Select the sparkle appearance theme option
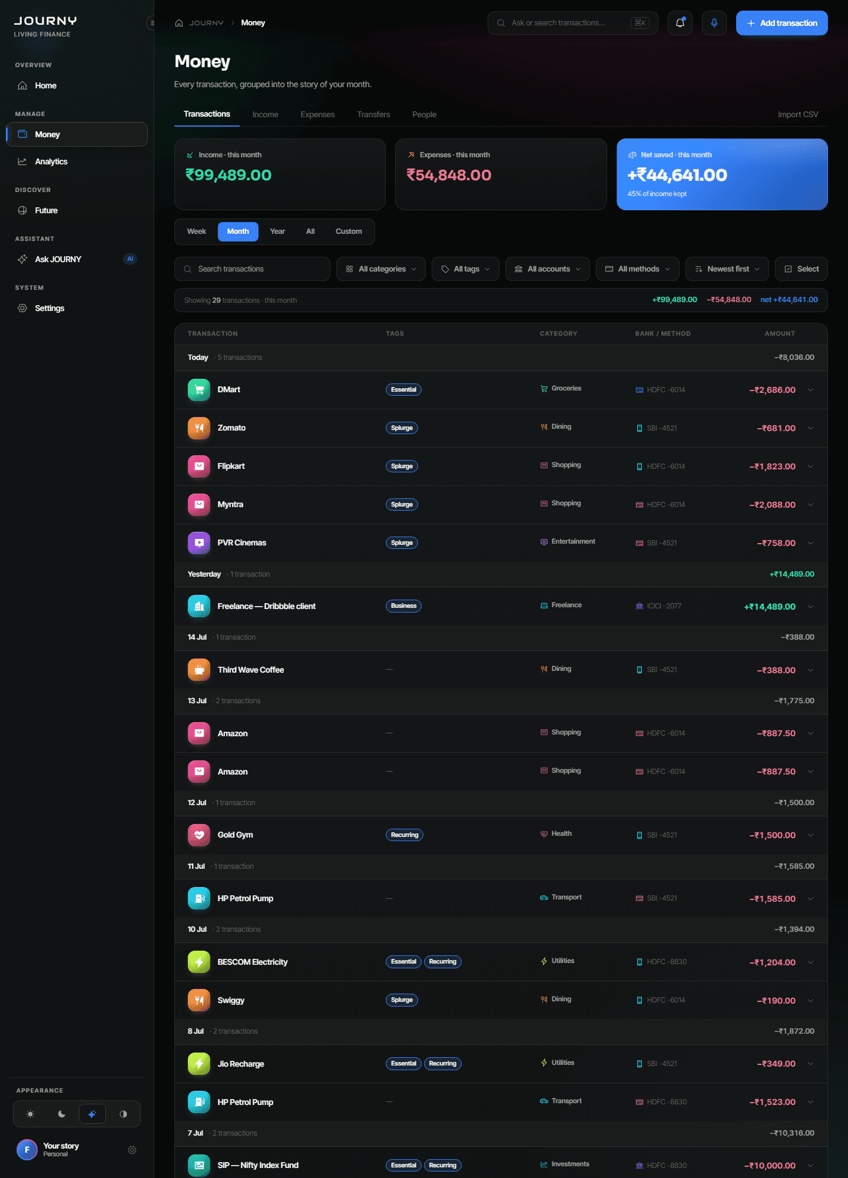The width and height of the screenshot is (848, 1178). [x=92, y=1114]
